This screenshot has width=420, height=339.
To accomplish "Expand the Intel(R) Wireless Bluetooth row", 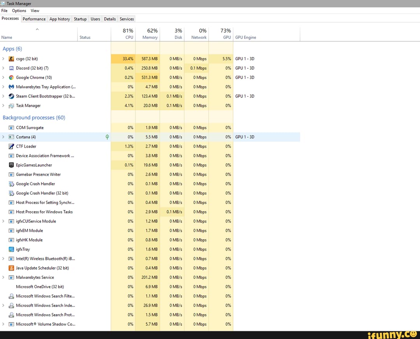I will click(3, 259).
